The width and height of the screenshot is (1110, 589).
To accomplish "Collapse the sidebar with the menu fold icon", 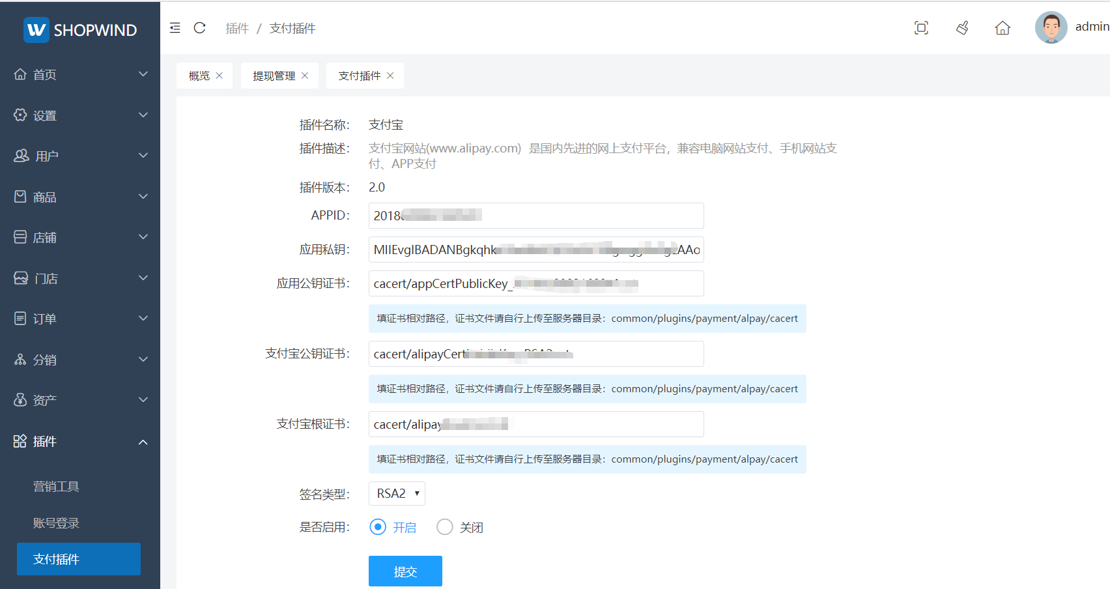I will (x=175, y=28).
